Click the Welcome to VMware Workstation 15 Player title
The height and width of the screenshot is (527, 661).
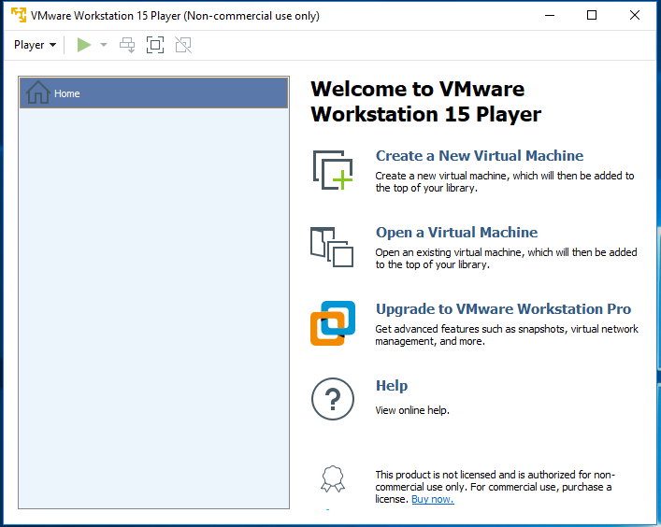coord(425,102)
